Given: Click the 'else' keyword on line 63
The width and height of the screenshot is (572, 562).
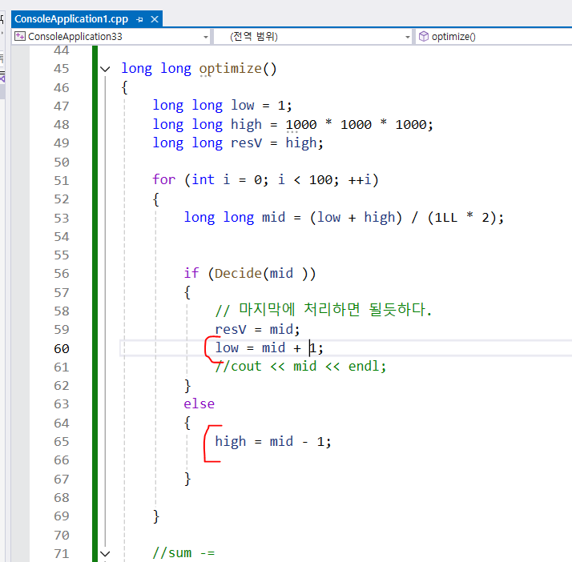Looking at the screenshot, I should (199, 403).
